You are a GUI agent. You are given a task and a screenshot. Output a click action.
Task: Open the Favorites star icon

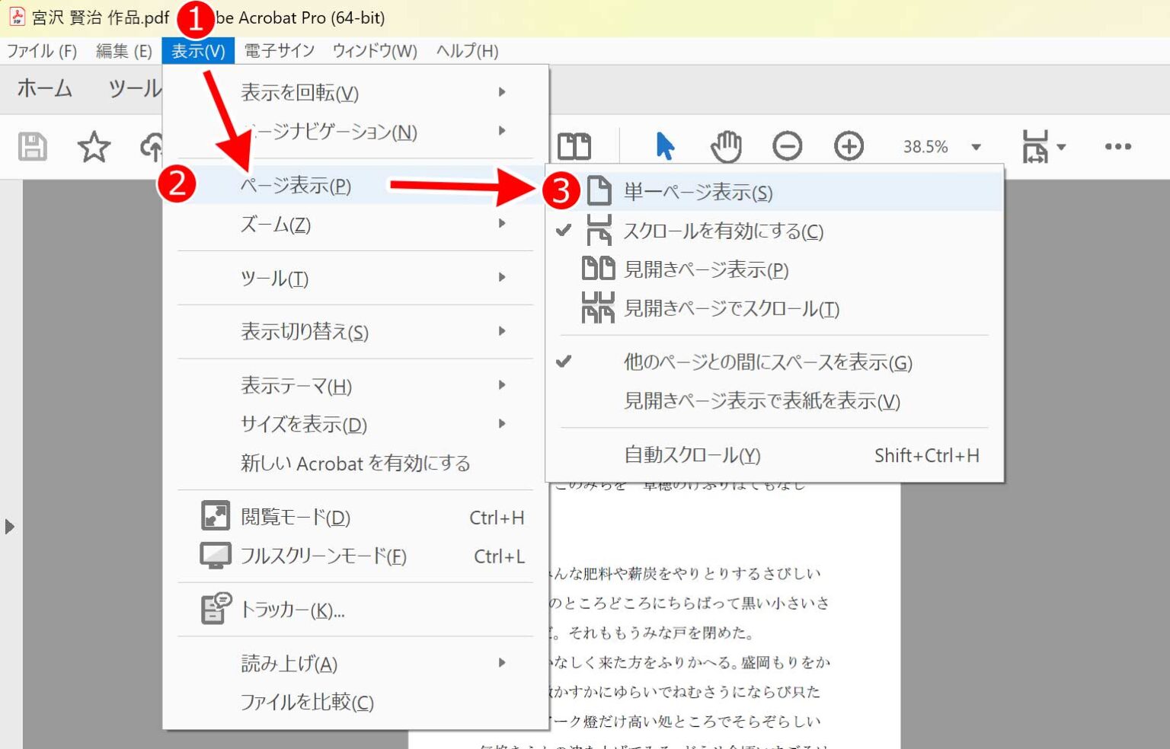[x=93, y=146]
